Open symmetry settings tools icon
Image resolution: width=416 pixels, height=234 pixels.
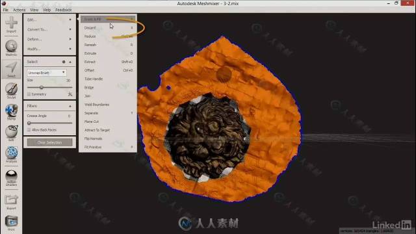[70, 94]
